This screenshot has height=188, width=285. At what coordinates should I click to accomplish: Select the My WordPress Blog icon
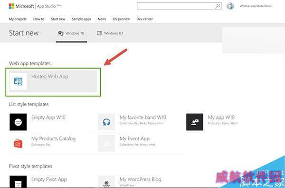[x=106, y=181]
